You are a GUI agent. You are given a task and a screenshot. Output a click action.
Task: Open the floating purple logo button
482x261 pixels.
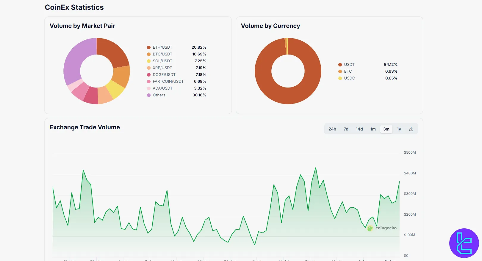point(464,243)
